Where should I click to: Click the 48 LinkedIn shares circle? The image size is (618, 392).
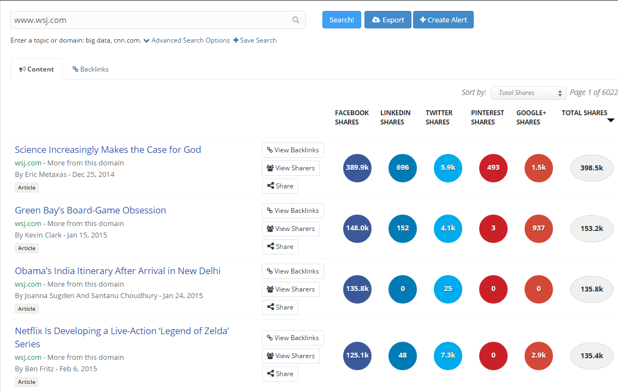[x=403, y=356]
